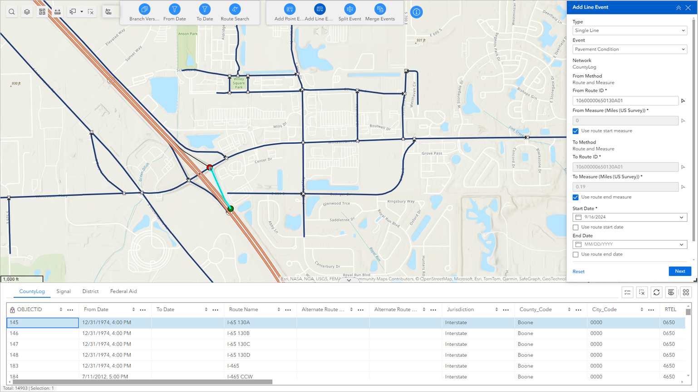698x392 pixels.
Task: Expand the Type dropdown set to Single Line
Action: point(629,30)
